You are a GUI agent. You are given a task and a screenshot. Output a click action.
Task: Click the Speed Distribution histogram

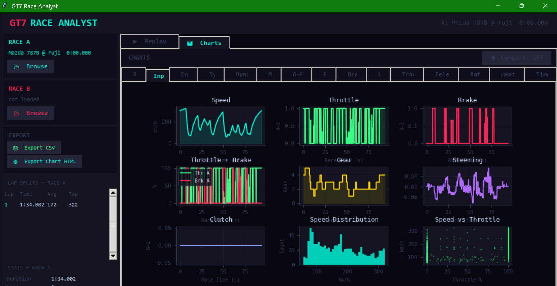pyautogui.click(x=344, y=245)
